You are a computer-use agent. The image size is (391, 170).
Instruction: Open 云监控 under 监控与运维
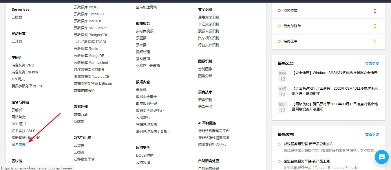coord(79,145)
